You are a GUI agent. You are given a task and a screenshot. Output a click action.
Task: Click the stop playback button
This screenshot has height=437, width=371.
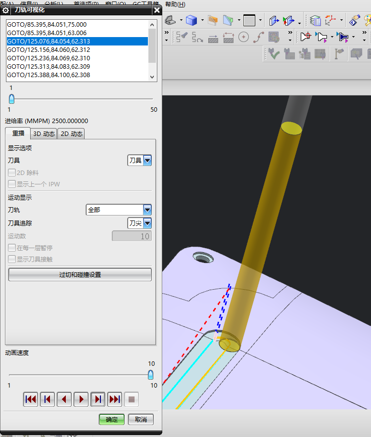[132, 399]
